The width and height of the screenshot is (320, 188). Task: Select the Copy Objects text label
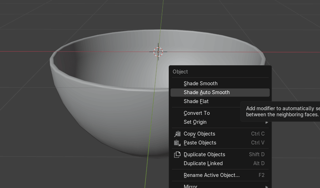[199, 134]
